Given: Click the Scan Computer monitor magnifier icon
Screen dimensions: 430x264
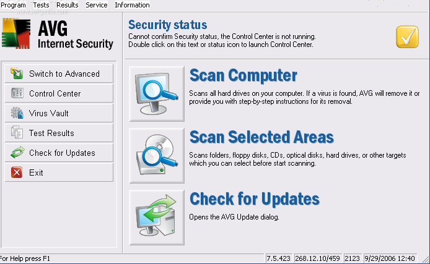Looking at the screenshot, I should [157, 93].
